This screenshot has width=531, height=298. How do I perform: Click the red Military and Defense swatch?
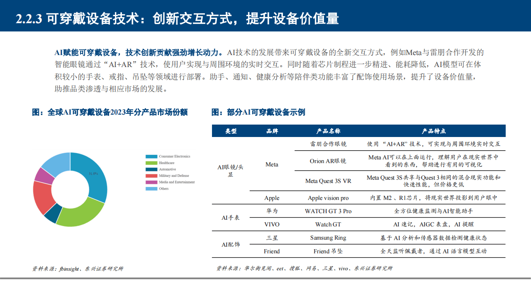coord(151,175)
